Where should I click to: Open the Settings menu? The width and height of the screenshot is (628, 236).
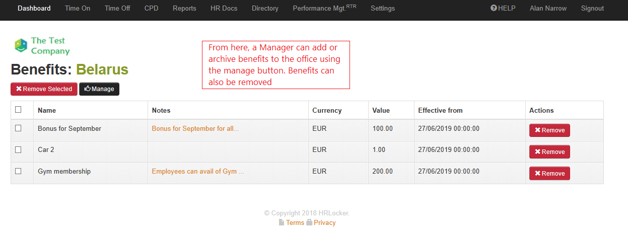tap(383, 9)
